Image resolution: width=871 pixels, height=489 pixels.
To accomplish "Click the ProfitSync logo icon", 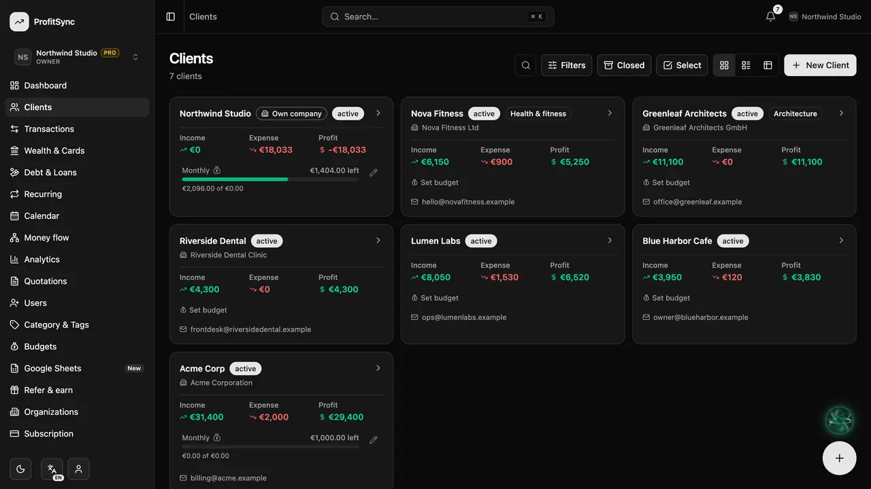I will click(x=19, y=22).
